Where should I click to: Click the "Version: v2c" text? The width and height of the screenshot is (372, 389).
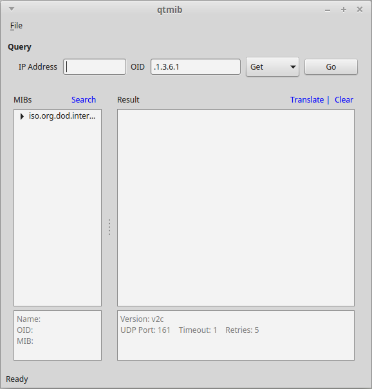(142, 319)
